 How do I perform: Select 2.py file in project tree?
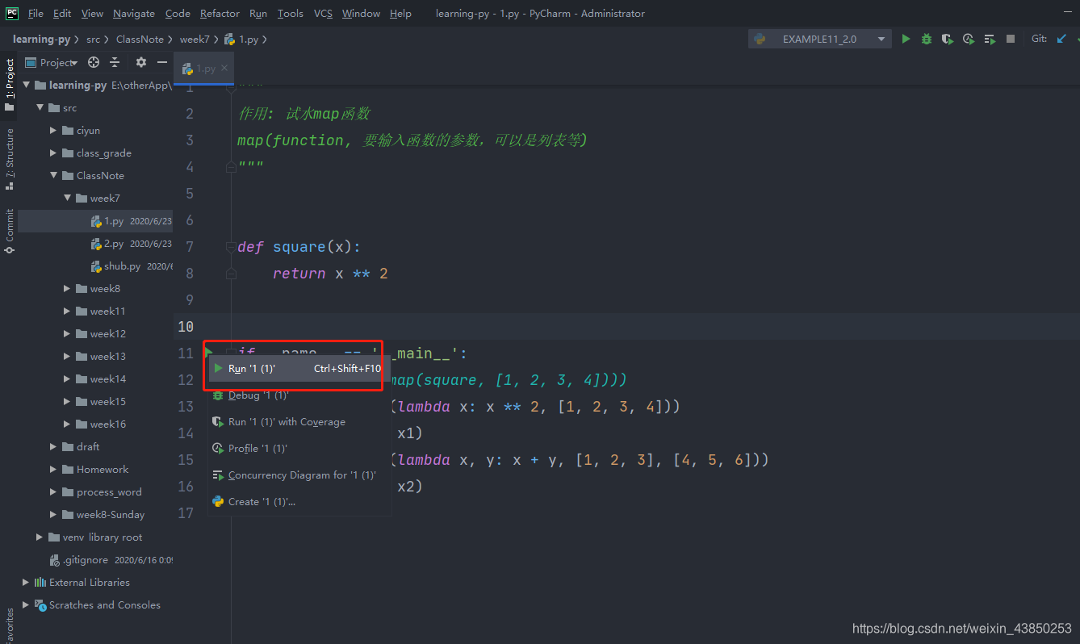(x=95, y=243)
